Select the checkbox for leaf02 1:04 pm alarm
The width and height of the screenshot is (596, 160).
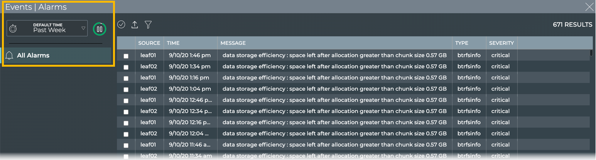pyautogui.click(x=126, y=89)
